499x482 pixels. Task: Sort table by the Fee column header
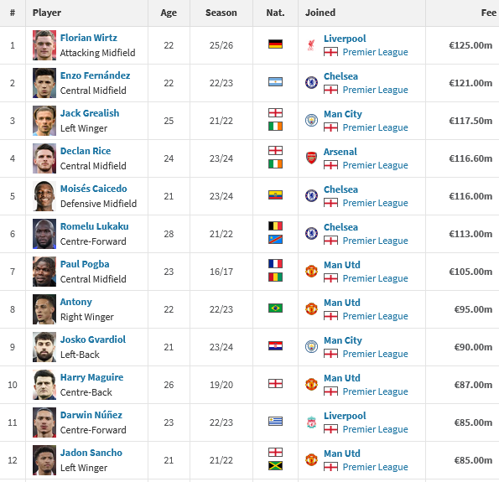pyautogui.click(x=488, y=13)
